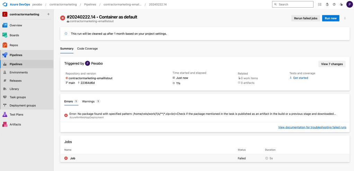
Task: Click the contractormarketing-emaillistout pipeline name under title
Action: (92, 21)
